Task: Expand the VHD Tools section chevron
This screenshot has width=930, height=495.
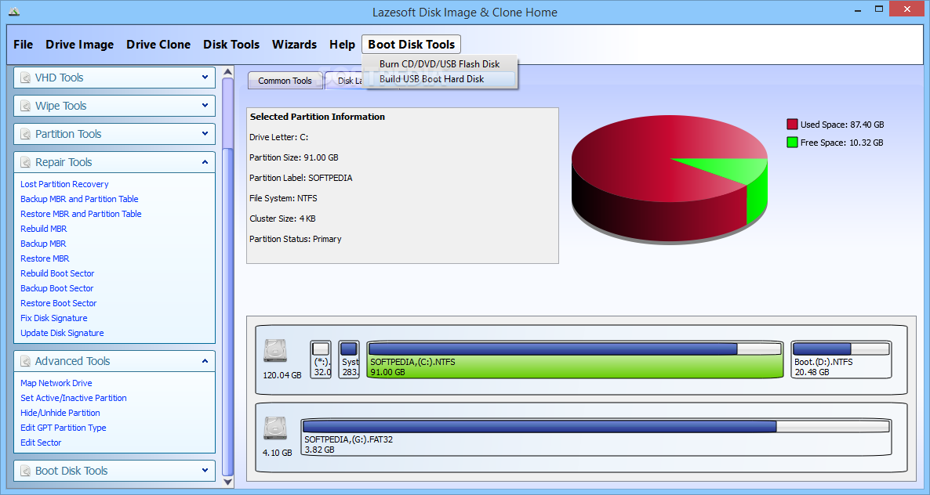Action: pos(205,77)
